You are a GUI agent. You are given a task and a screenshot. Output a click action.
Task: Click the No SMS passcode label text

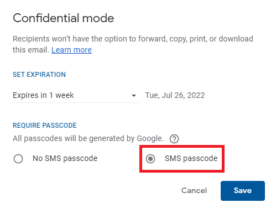tap(65, 158)
